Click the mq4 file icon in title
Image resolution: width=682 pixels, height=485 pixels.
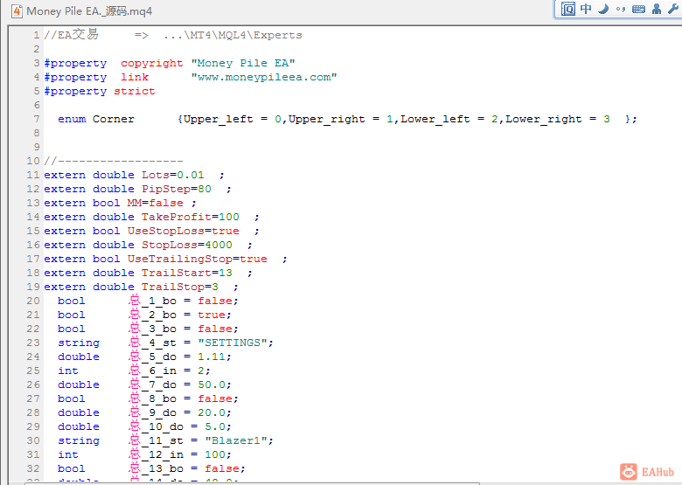17,10
